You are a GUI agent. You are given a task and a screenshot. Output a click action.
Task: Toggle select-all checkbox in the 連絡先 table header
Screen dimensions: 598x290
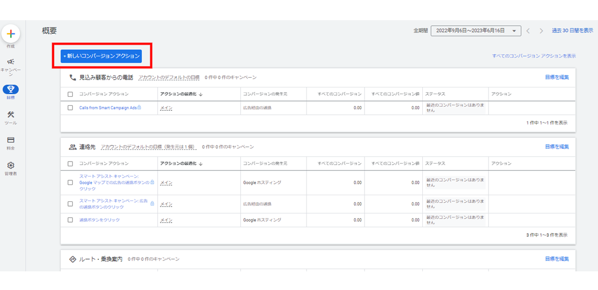tap(71, 164)
